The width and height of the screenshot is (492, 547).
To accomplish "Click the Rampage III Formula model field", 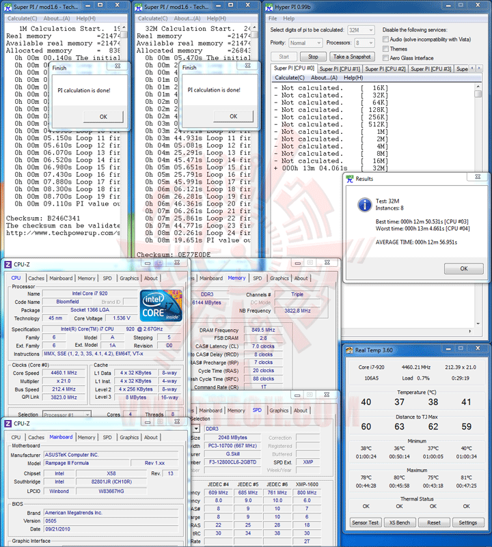I will (x=86, y=463).
